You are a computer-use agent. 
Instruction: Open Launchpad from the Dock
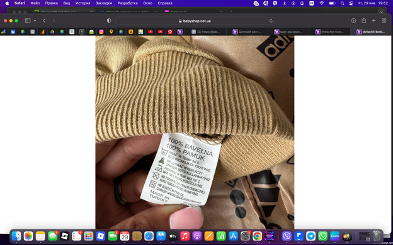(x=88, y=236)
